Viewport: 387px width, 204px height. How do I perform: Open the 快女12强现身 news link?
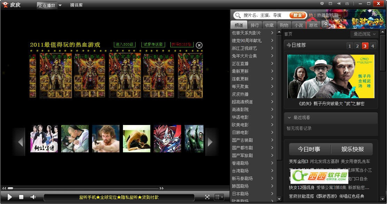(301, 188)
